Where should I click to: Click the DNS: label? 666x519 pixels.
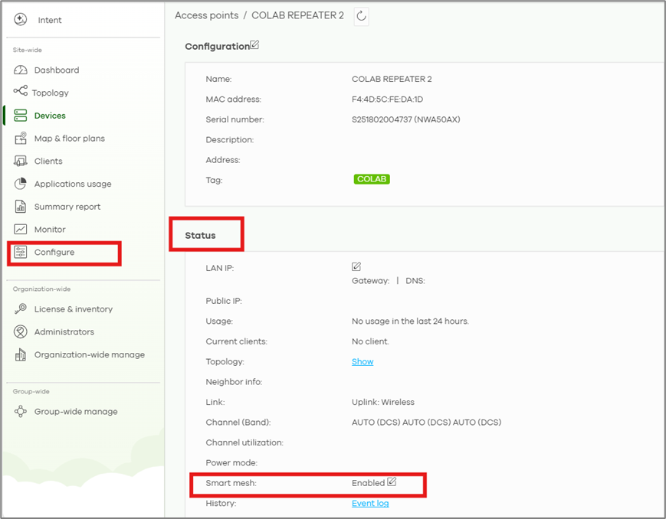415,281
